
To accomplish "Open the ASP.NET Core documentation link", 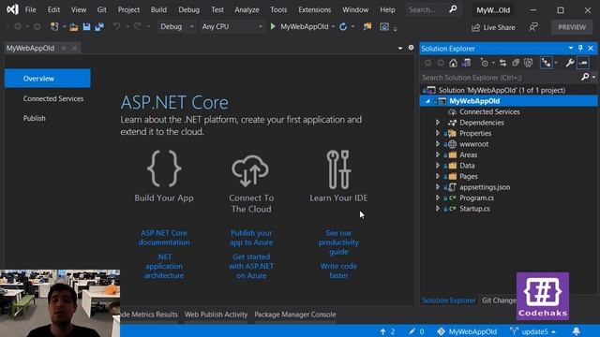I will [164, 237].
